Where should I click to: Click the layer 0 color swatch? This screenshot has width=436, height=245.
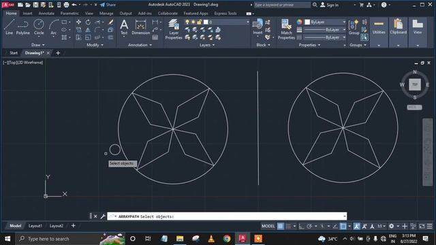click(206, 22)
